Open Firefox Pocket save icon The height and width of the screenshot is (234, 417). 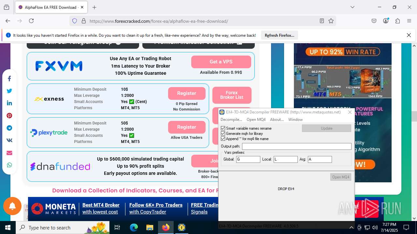coord(374,21)
